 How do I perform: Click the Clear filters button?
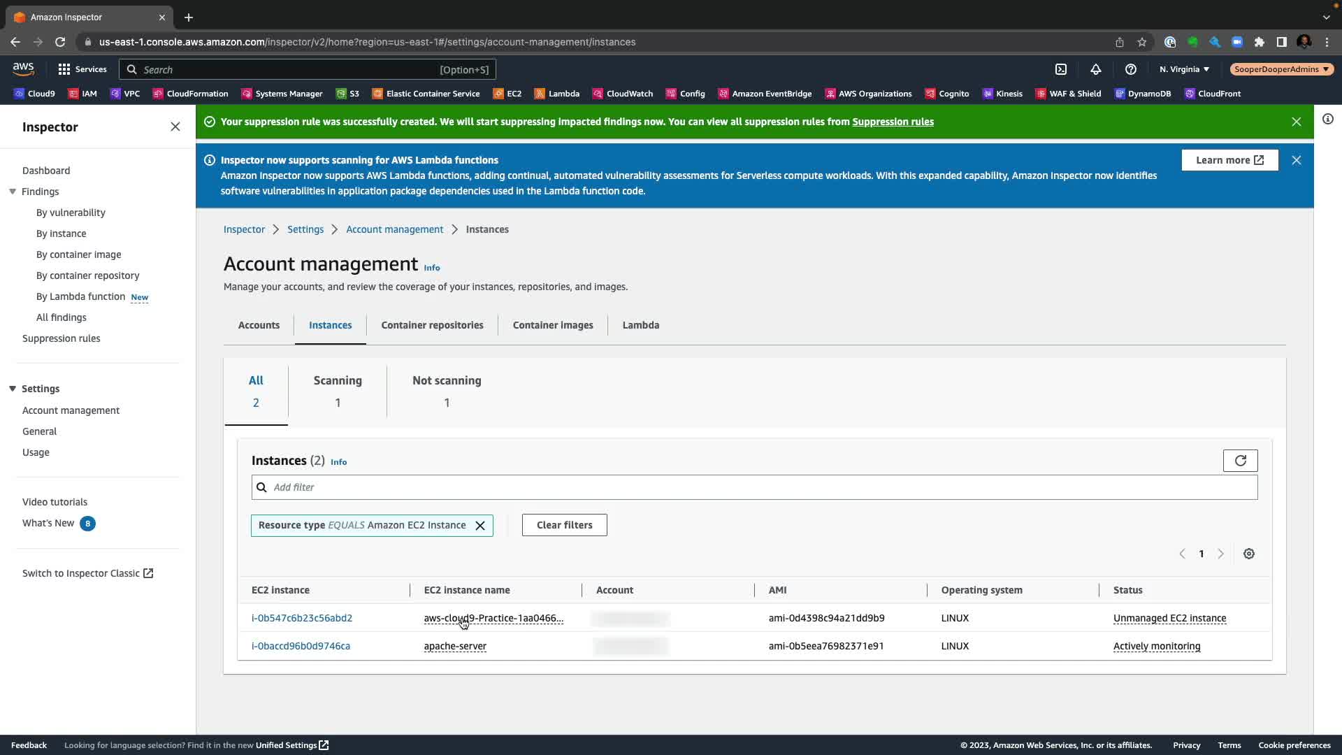pos(564,525)
